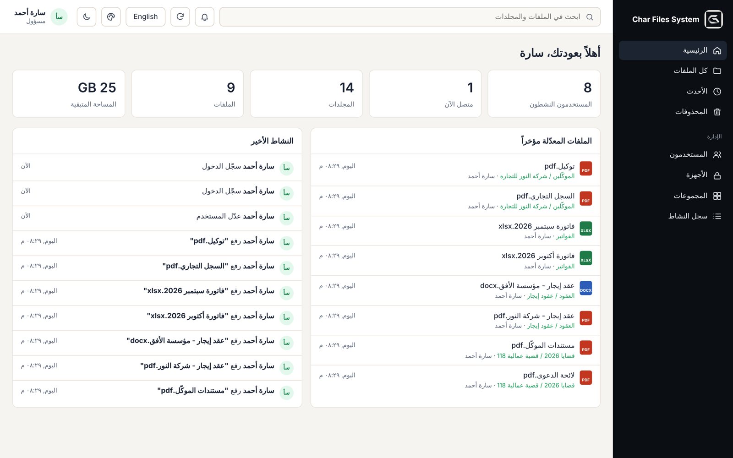Open الفواتير folder link under فاتورة سبتمبر
733x458 pixels.
565,236
